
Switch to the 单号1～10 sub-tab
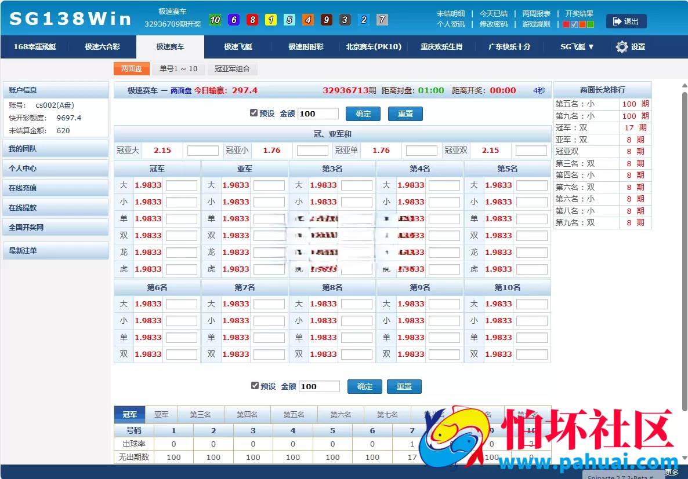click(x=179, y=69)
